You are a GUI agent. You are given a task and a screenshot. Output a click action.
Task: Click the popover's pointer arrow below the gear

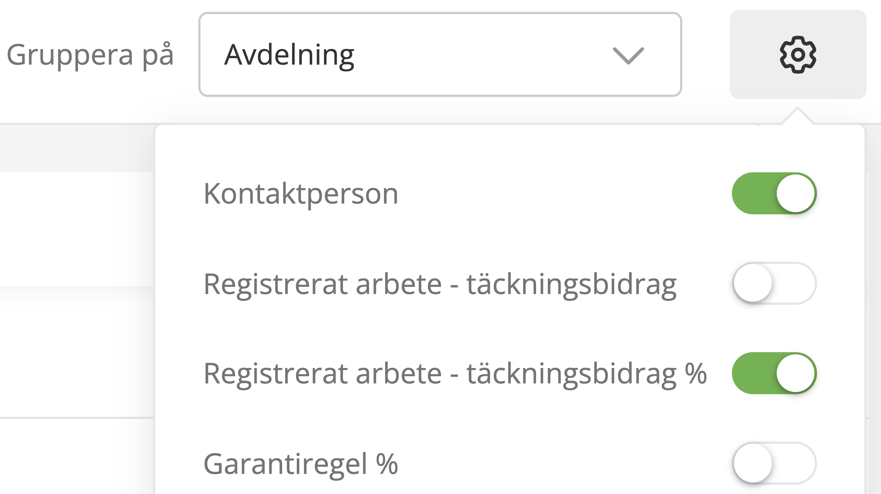pos(798,116)
